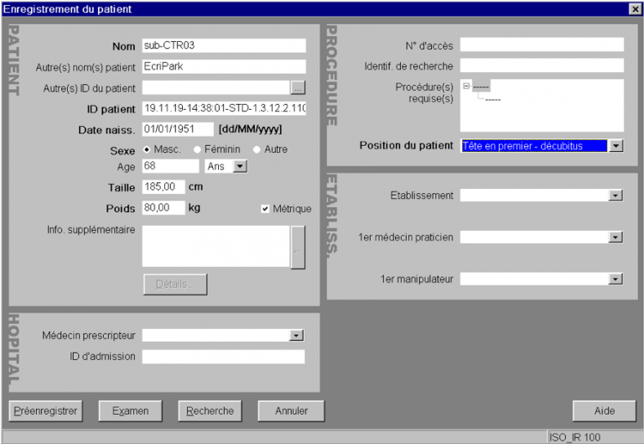
Task: Open the 1er manipulateur dropdown
Action: (x=616, y=279)
